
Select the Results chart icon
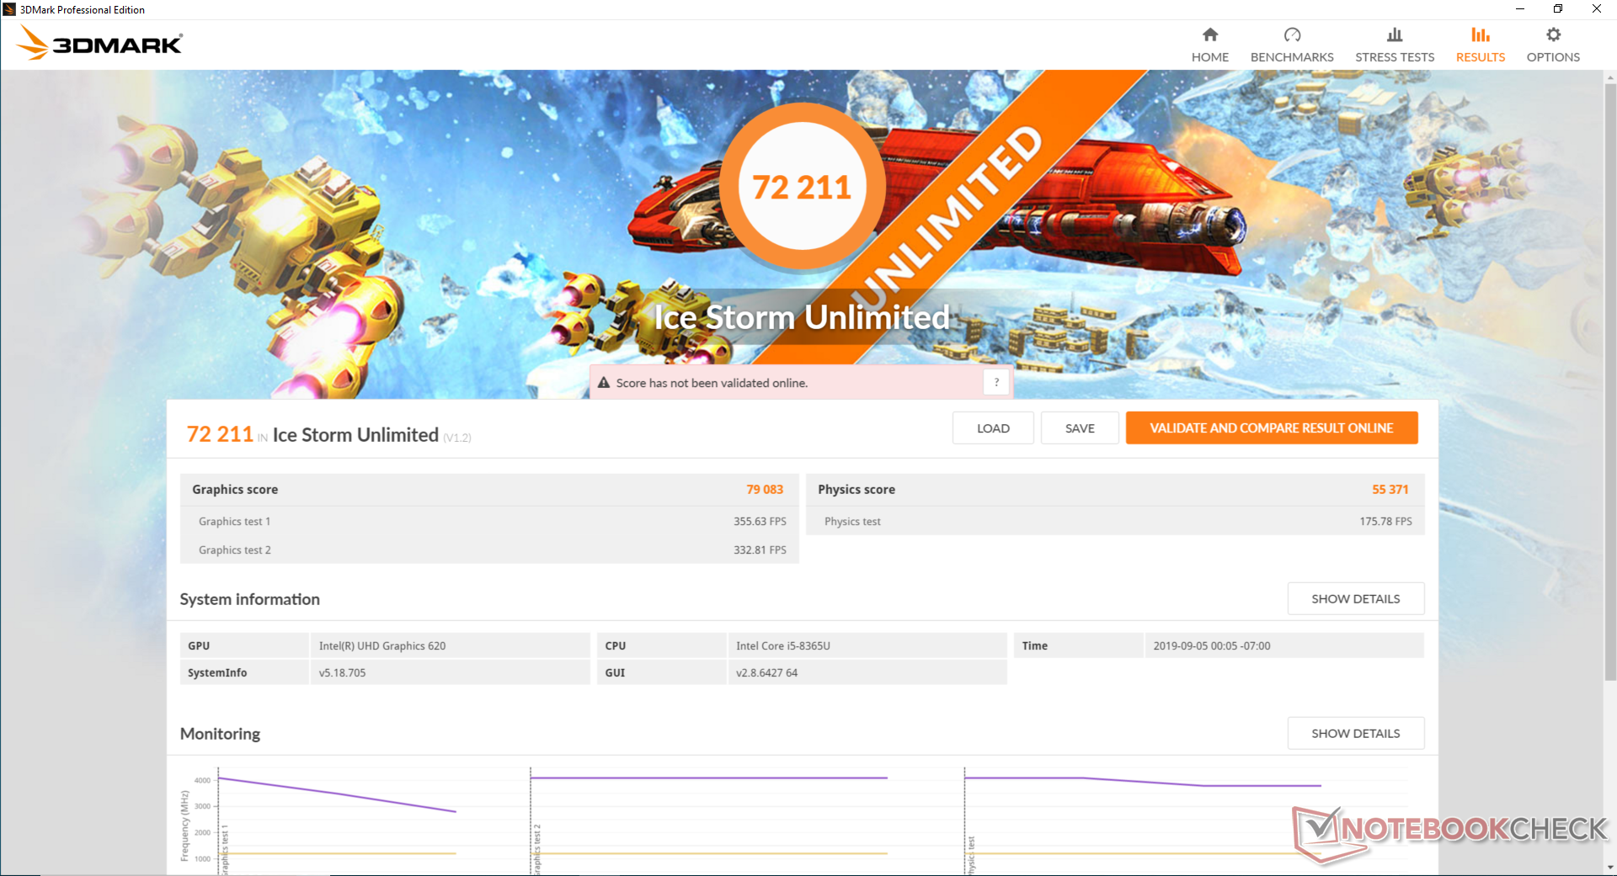(1480, 35)
